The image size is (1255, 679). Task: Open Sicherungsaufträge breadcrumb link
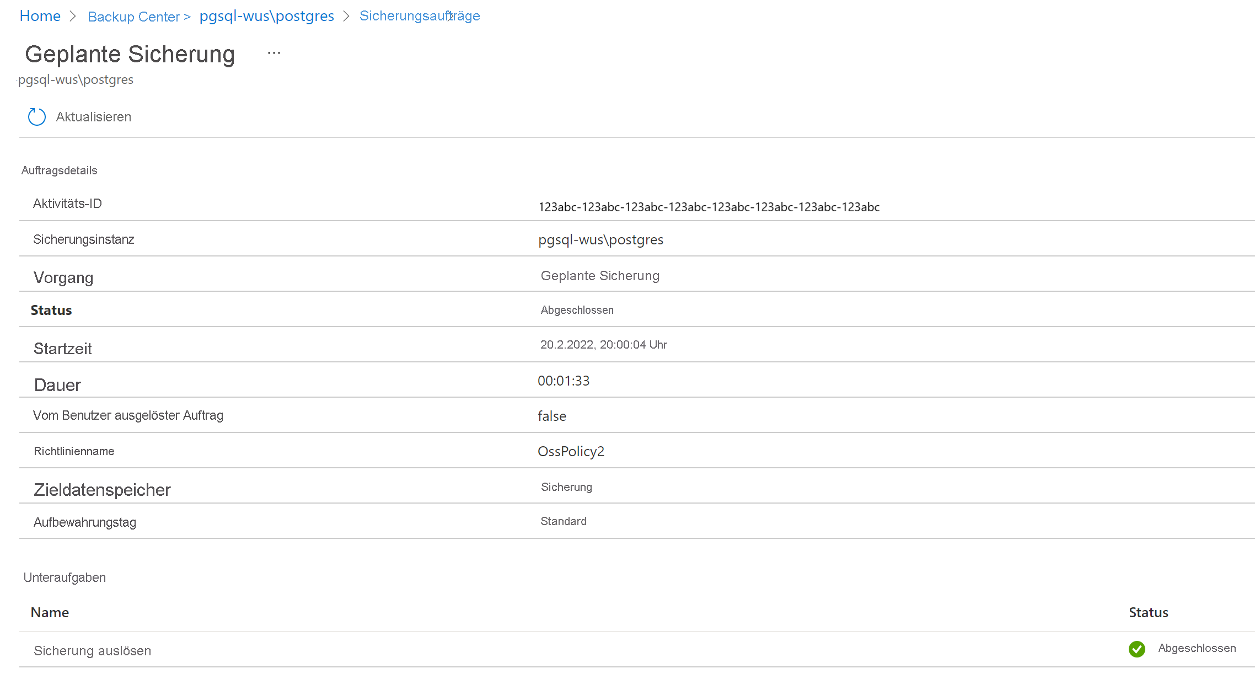tap(420, 16)
